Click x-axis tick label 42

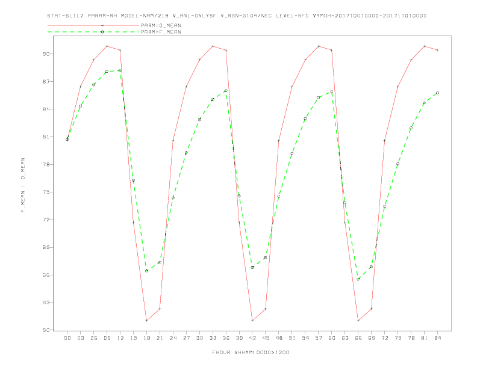[x=252, y=338]
